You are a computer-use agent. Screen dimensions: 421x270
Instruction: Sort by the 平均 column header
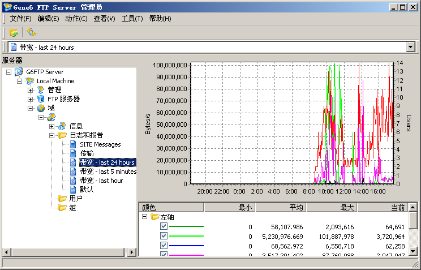tap(281, 207)
